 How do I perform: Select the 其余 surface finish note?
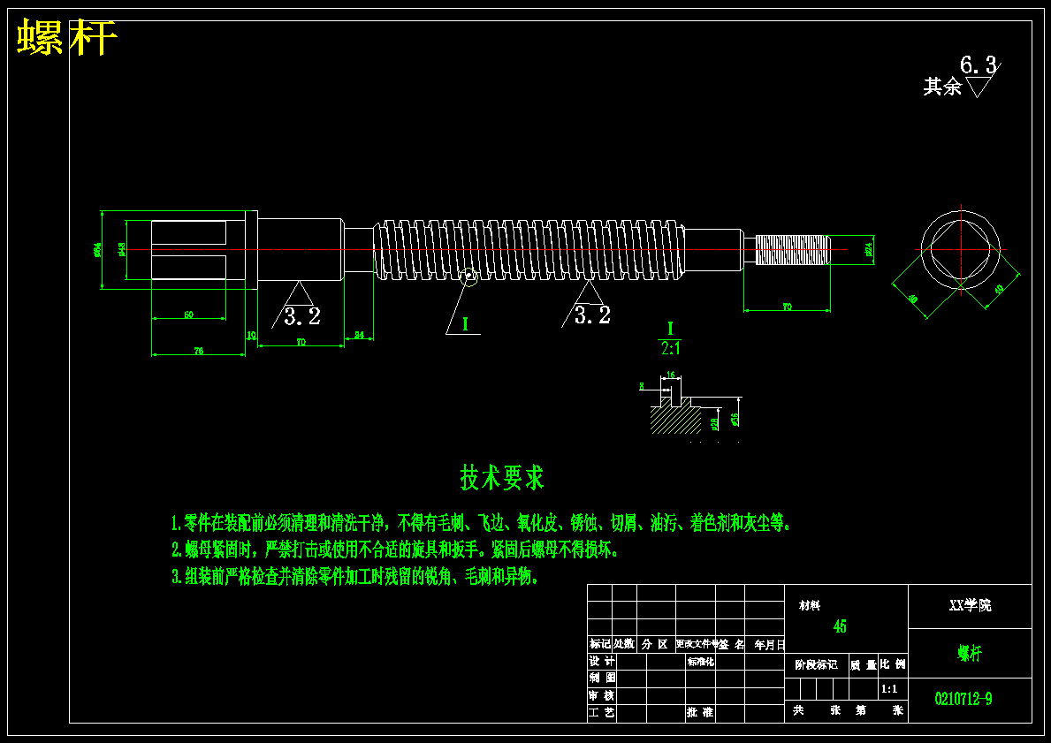tap(942, 87)
